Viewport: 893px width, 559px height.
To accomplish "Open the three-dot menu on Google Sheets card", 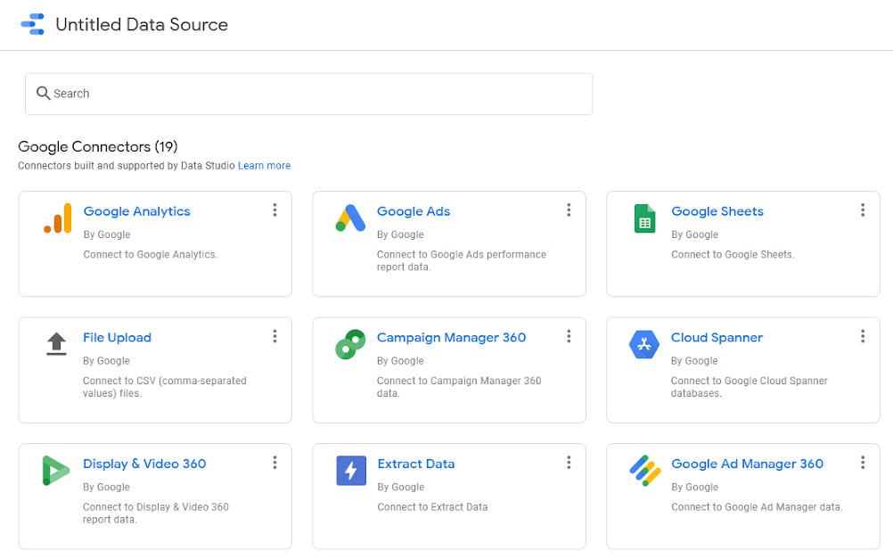I will click(863, 210).
